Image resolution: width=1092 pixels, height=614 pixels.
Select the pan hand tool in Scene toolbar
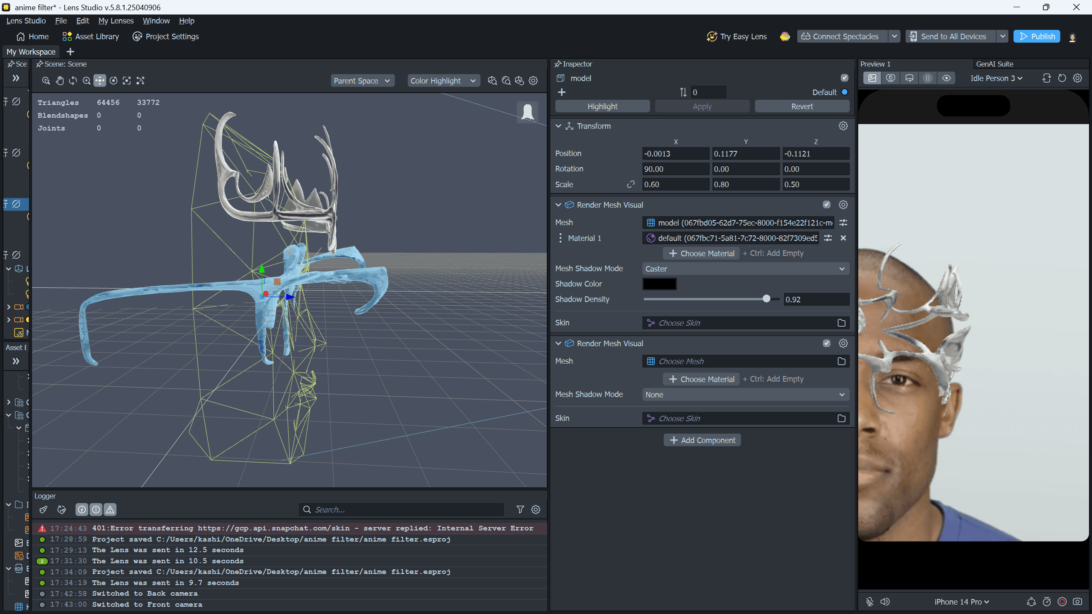(x=60, y=81)
